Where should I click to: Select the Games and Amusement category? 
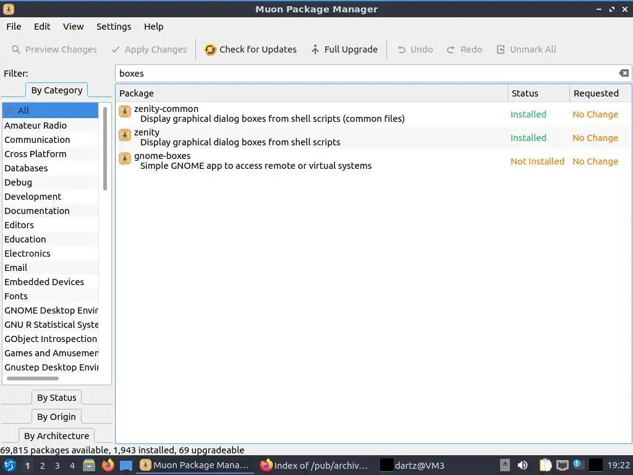coord(50,353)
